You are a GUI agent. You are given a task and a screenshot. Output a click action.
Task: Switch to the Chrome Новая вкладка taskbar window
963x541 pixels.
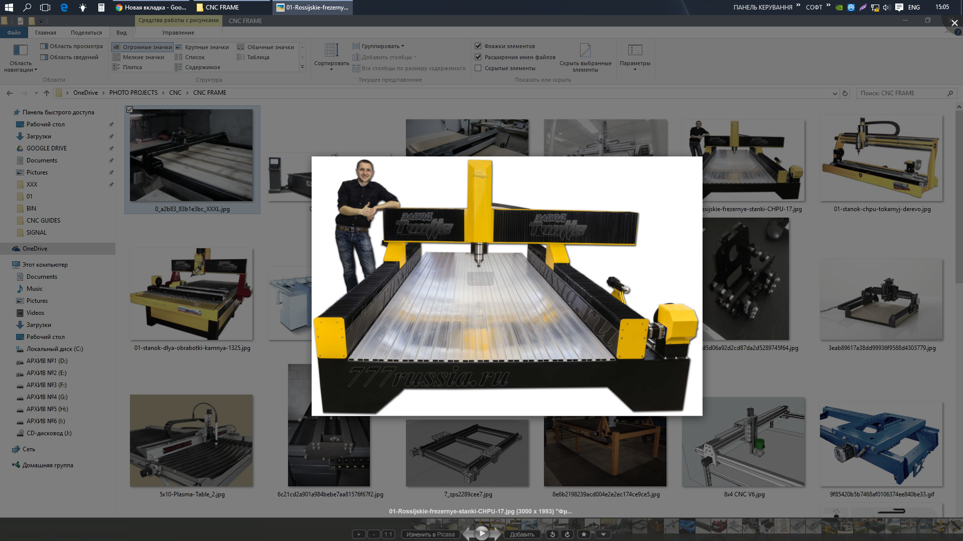[152, 7]
